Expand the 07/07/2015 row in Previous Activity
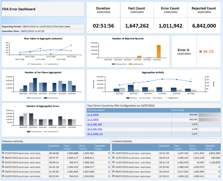The image size is (223, 181). pyautogui.click(x=3, y=153)
